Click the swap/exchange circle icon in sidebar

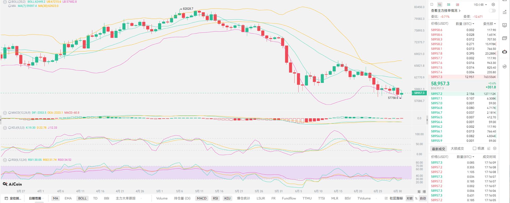tap(505, 66)
